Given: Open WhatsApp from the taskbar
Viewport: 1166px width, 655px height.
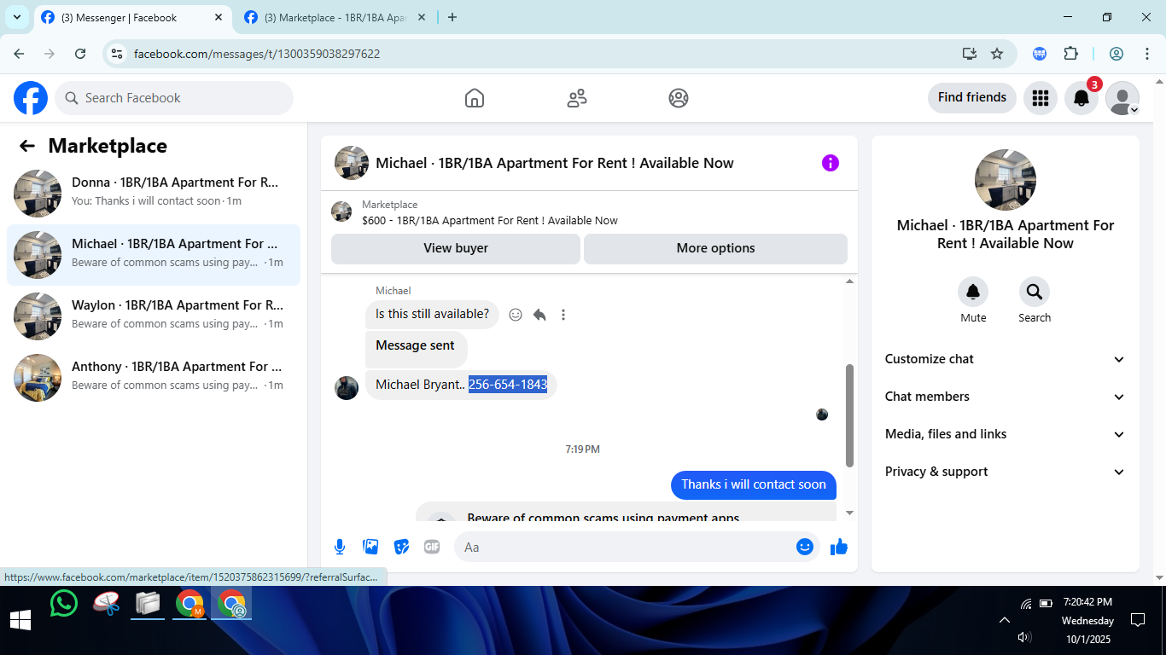Looking at the screenshot, I should click(x=64, y=604).
